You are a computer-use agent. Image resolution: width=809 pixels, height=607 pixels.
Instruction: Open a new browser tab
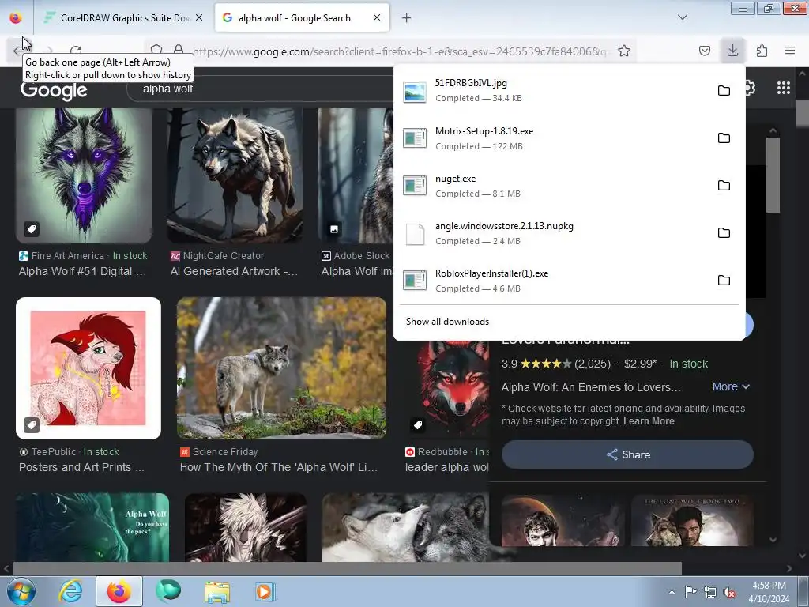(x=407, y=18)
